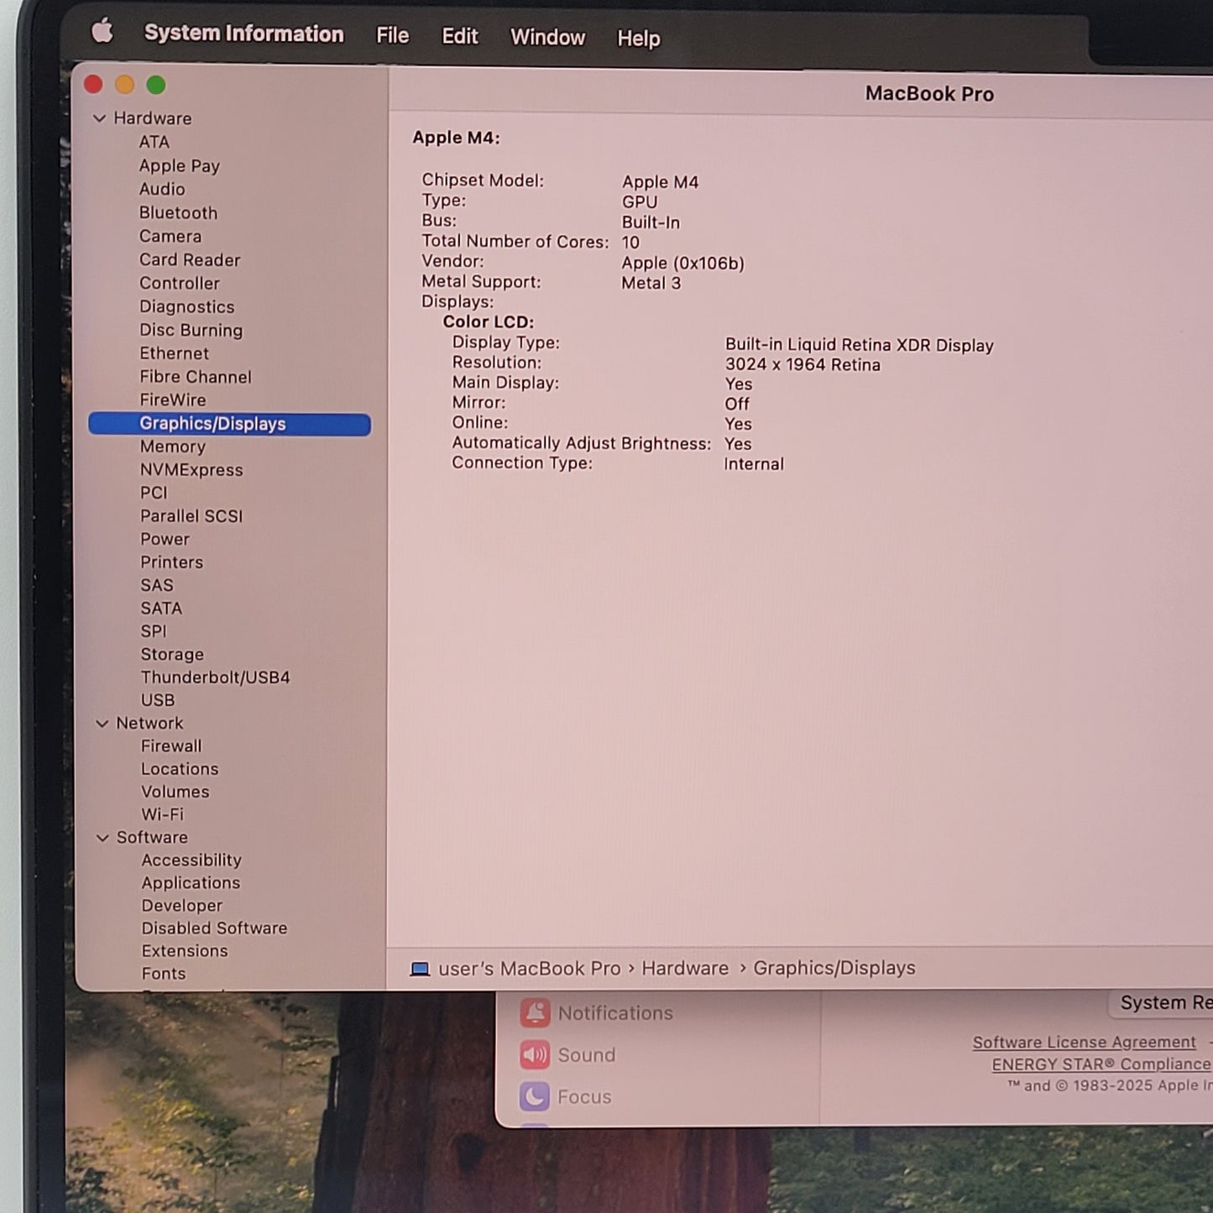Click Hardware in the path bar
Screen dimensions: 1213x1213
tap(685, 968)
